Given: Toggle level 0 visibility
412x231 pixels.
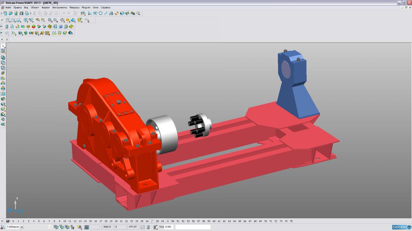Looking at the screenshot, I should point(13,221).
